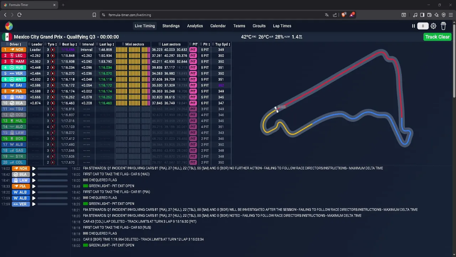Click the browser back arrow
This screenshot has width=456, height=257.
(x=5, y=15)
